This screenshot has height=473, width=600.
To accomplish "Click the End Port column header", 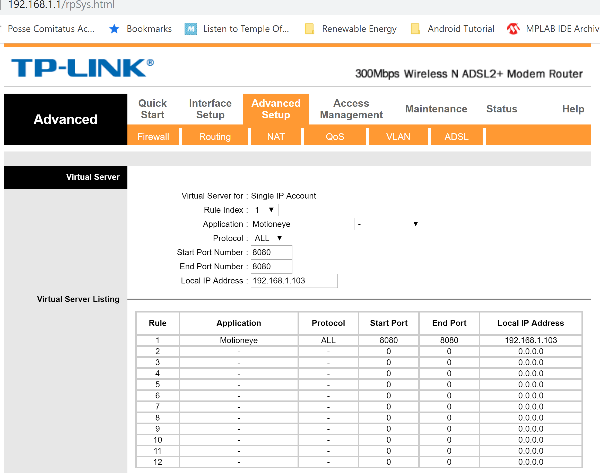I will click(449, 323).
